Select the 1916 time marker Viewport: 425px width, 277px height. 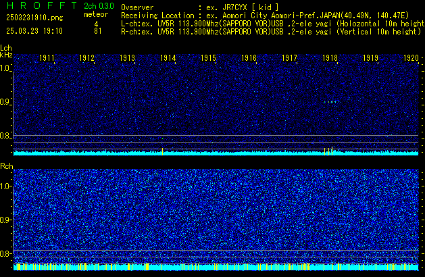tap(249, 58)
